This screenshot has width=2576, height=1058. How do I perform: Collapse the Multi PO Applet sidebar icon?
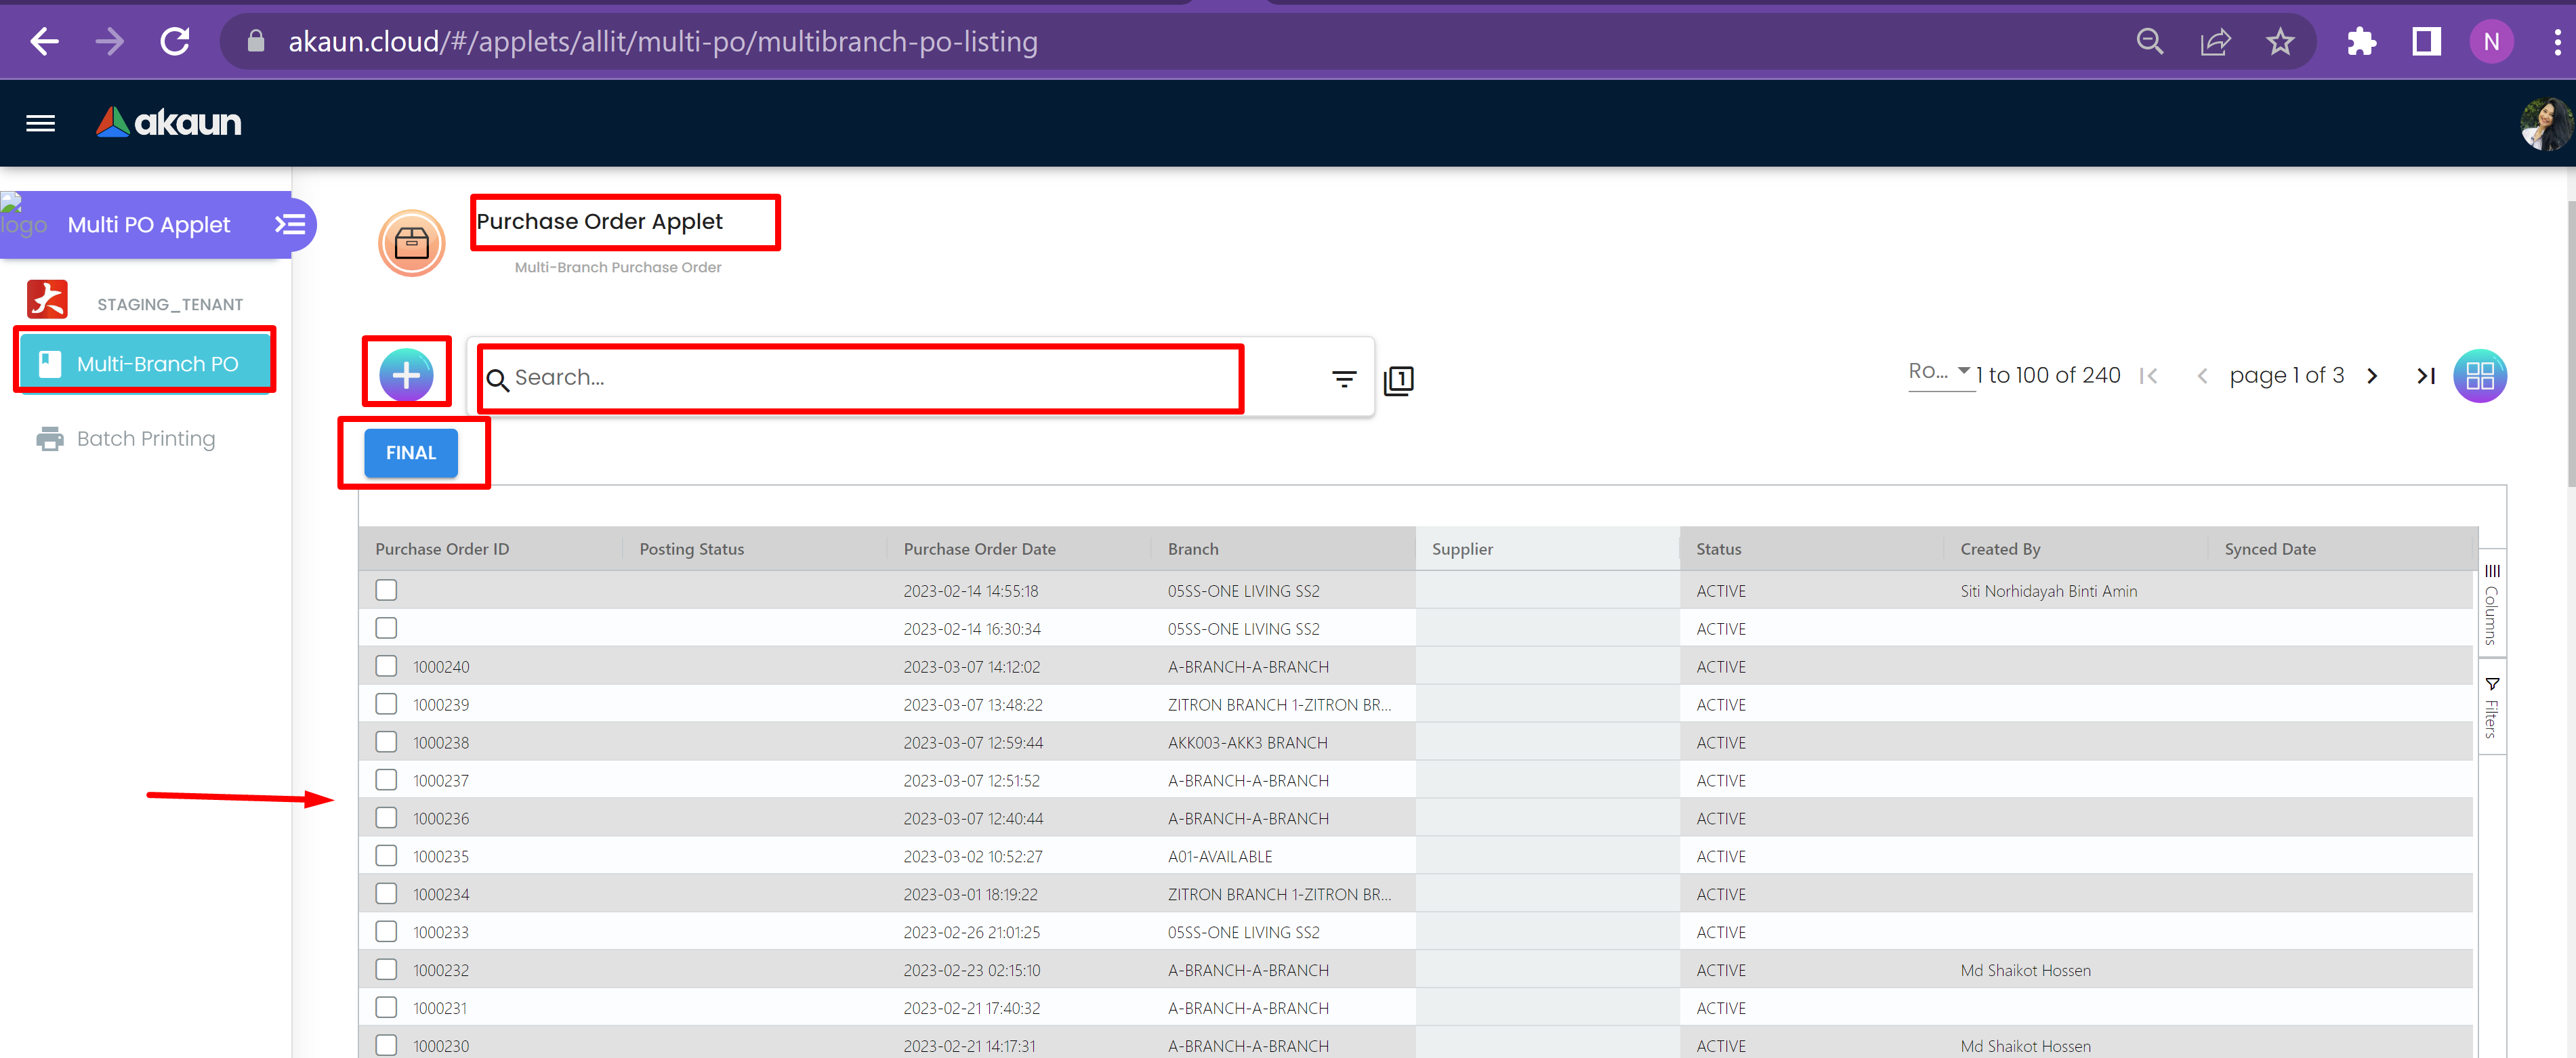pyautogui.click(x=290, y=224)
